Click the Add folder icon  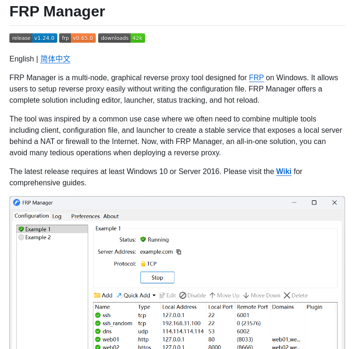click(97, 296)
